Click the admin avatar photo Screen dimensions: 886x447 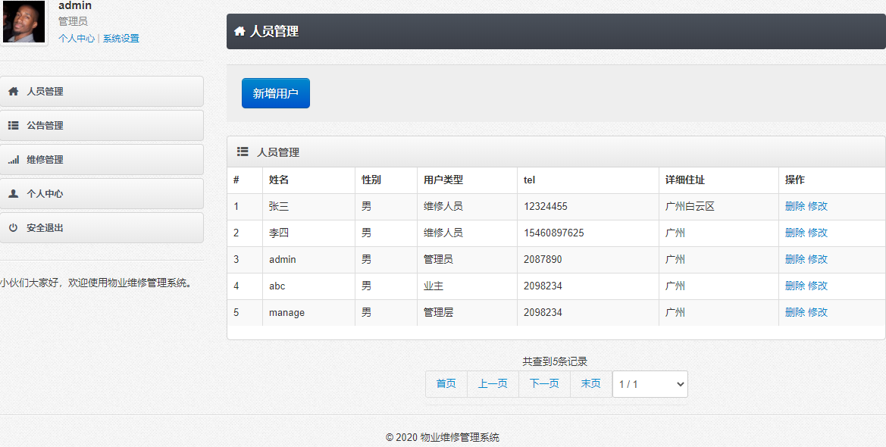(23, 21)
